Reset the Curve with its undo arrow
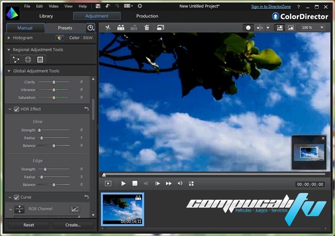335x236 pixels. (86, 197)
